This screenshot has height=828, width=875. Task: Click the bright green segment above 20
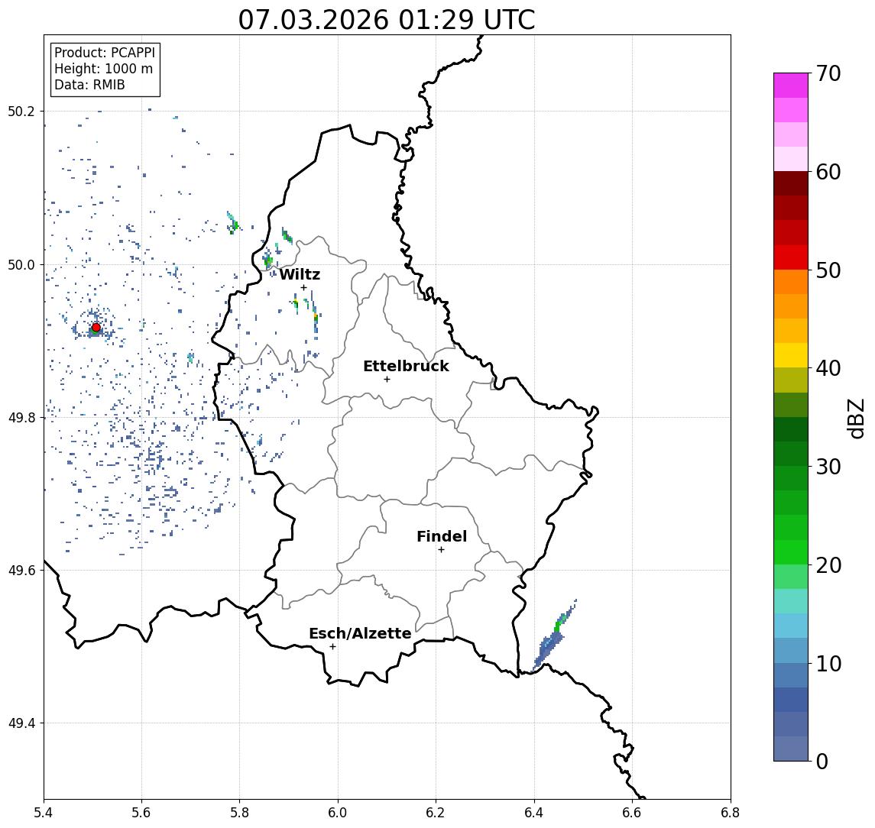pyautogui.click(x=791, y=552)
